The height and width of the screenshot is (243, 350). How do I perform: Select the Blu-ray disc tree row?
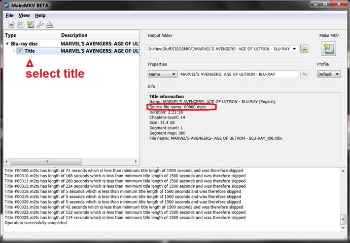[72, 44]
